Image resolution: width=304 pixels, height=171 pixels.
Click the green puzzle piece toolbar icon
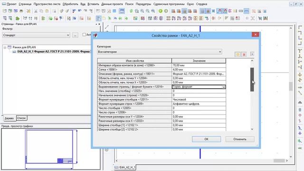click(x=18, y=19)
